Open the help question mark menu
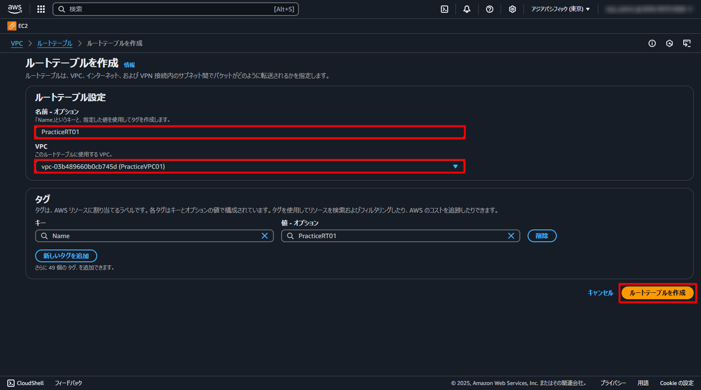701x390 pixels. [490, 9]
